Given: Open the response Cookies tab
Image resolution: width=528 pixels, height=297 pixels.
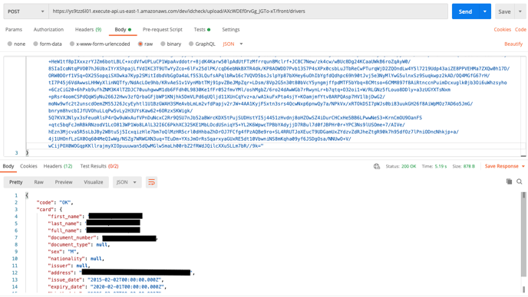Looking at the screenshot, I should pyautogui.click(x=28, y=166).
